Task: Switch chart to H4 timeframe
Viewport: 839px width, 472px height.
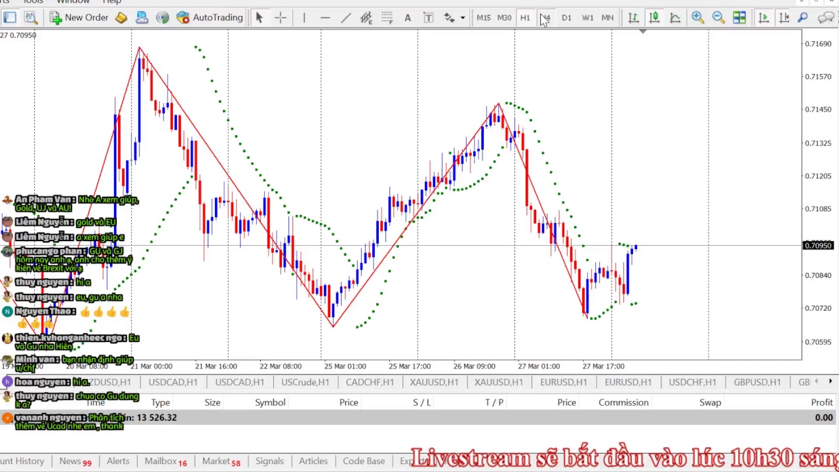Action: point(545,18)
